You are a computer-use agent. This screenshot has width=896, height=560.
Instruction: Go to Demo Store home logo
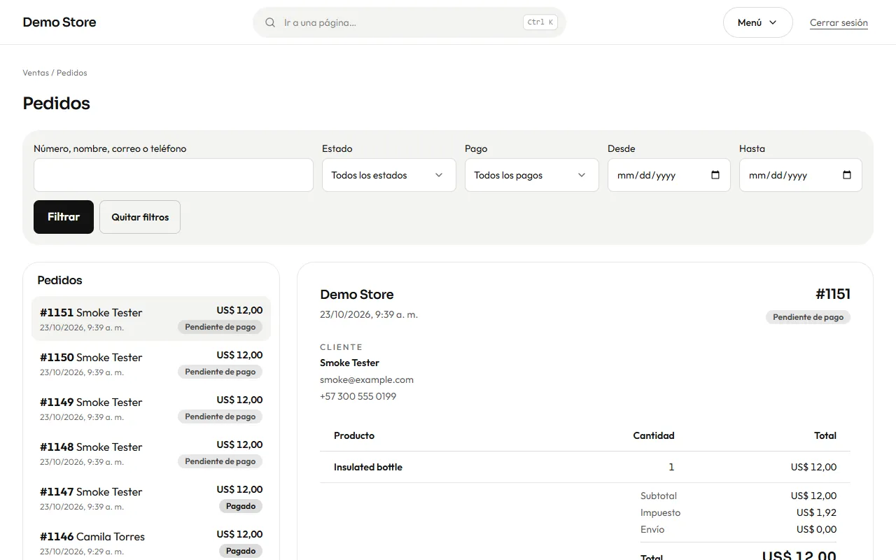pyautogui.click(x=59, y=22)
